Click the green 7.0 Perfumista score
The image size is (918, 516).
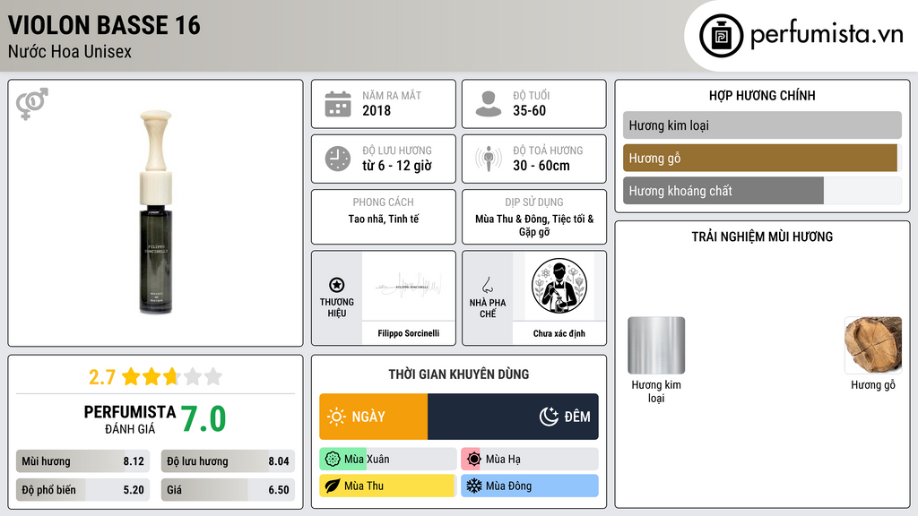[x=204, y=419]
